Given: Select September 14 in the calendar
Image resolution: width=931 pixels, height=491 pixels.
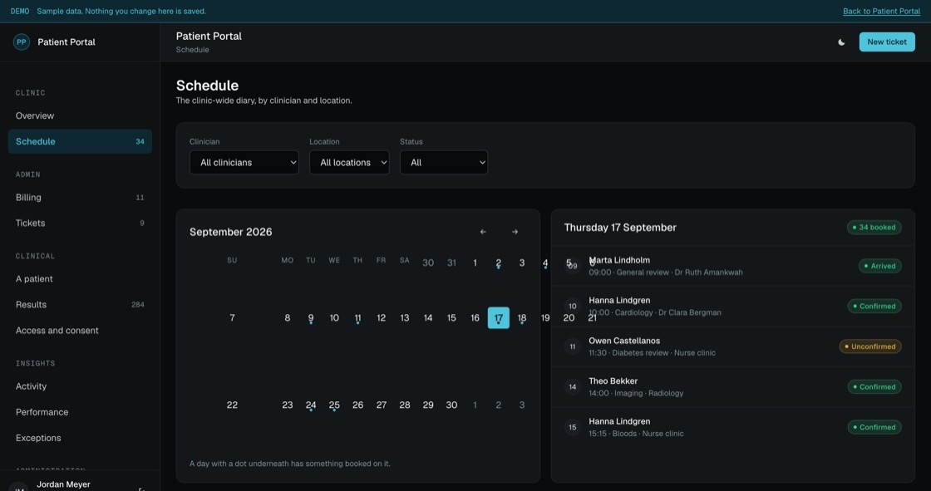Looking at the screenshot, I should pyautogui.click(x=428, y=318).
